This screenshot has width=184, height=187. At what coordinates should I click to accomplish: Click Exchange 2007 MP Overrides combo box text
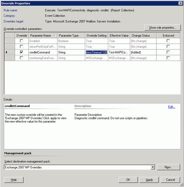coord(23,167)
